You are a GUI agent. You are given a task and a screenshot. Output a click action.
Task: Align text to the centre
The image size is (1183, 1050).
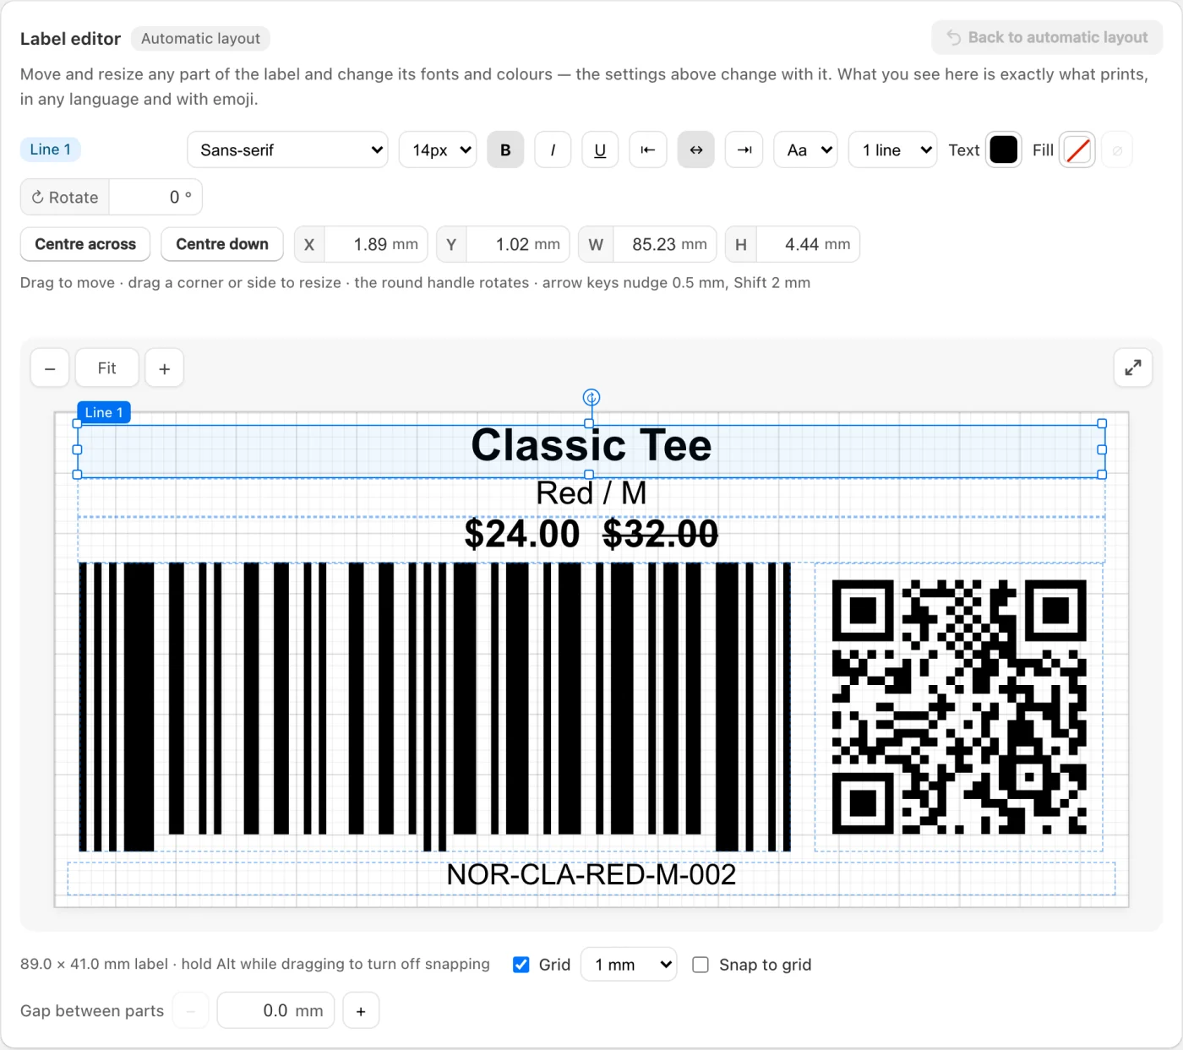click(696, 150)
